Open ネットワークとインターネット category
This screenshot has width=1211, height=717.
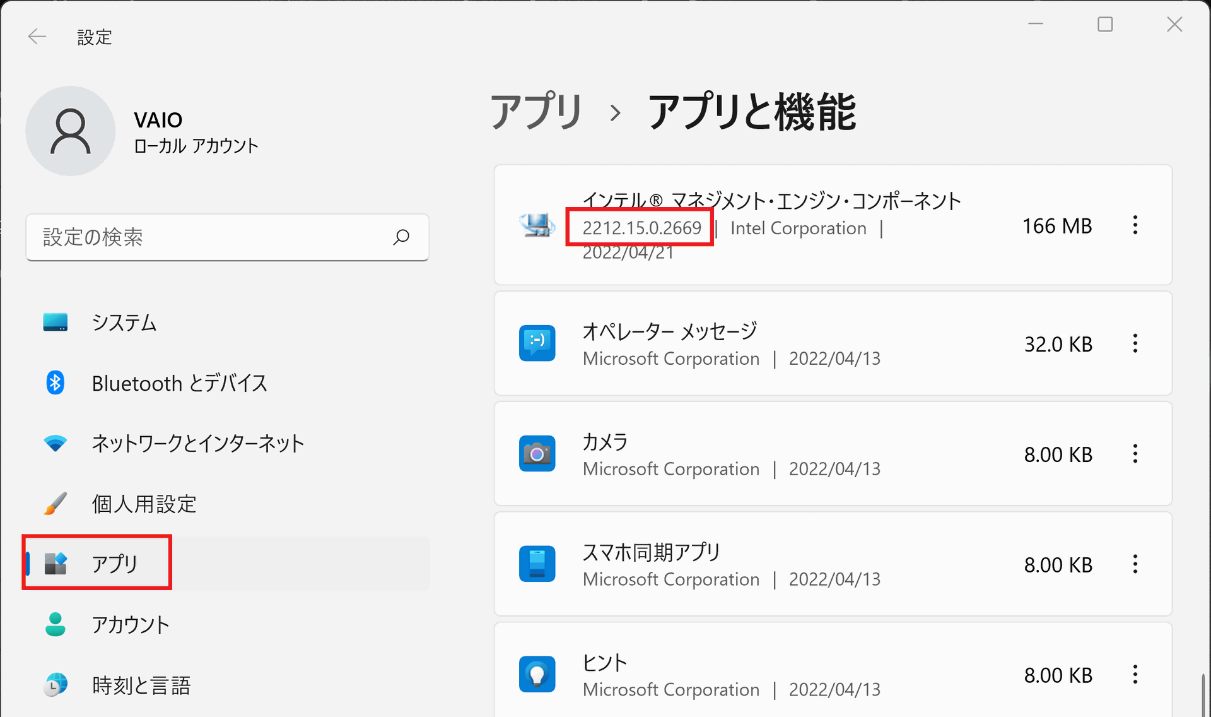(227, 444)
